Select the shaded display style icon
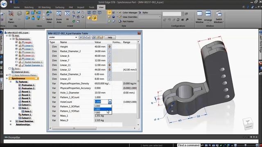Image resolution: width=262 pixels, height=147 pixels. 89,18
